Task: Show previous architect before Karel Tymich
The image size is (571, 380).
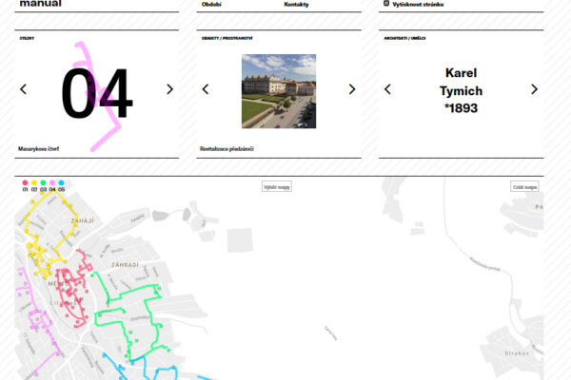Action: click(x=387, y=89)
